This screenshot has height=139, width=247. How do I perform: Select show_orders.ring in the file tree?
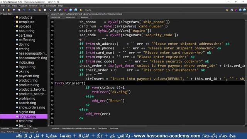point(32,107)
